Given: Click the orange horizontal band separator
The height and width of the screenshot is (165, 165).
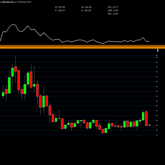Looking at the screenshot, I should 82,47.
